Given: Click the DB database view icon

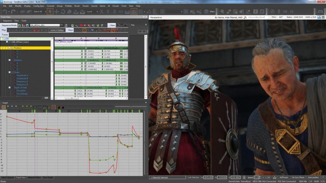Looking at the screenshot, I should click(285, 12).
